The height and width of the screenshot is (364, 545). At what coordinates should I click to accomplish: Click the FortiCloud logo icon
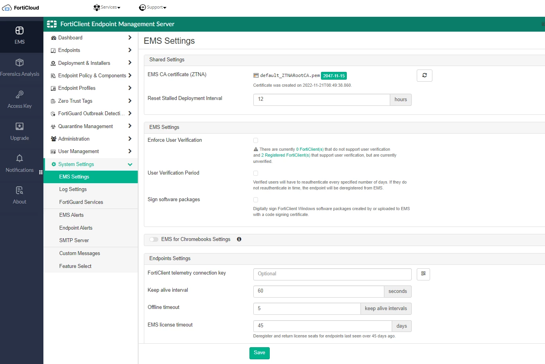(7, 8)
